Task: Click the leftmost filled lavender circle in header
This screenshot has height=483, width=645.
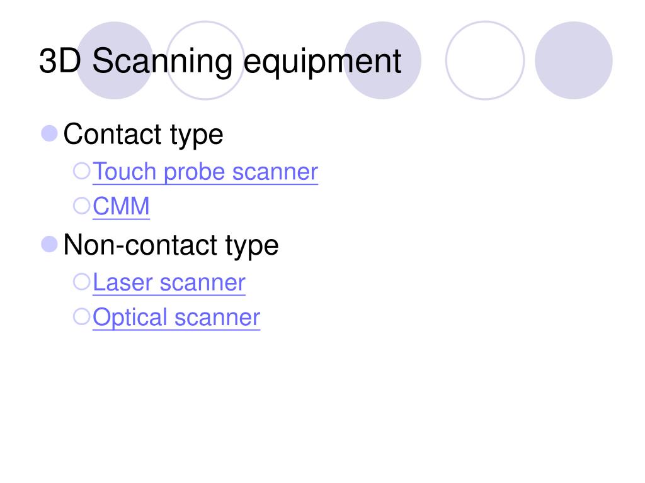Action: [x=115, y=60]
